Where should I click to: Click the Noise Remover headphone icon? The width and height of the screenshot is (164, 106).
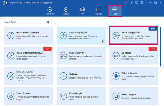[x=63, y=56]
